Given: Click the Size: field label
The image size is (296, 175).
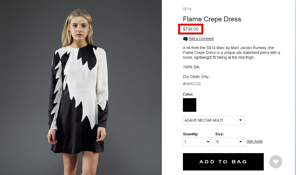Looking at the screenshot, I should point(219,134).
